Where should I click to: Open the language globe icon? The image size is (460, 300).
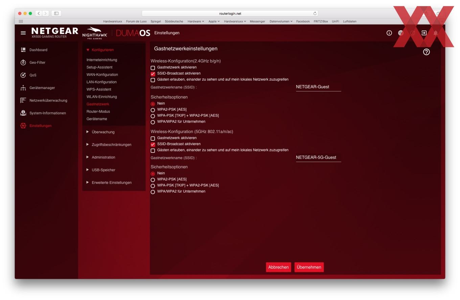pos(400,33)
